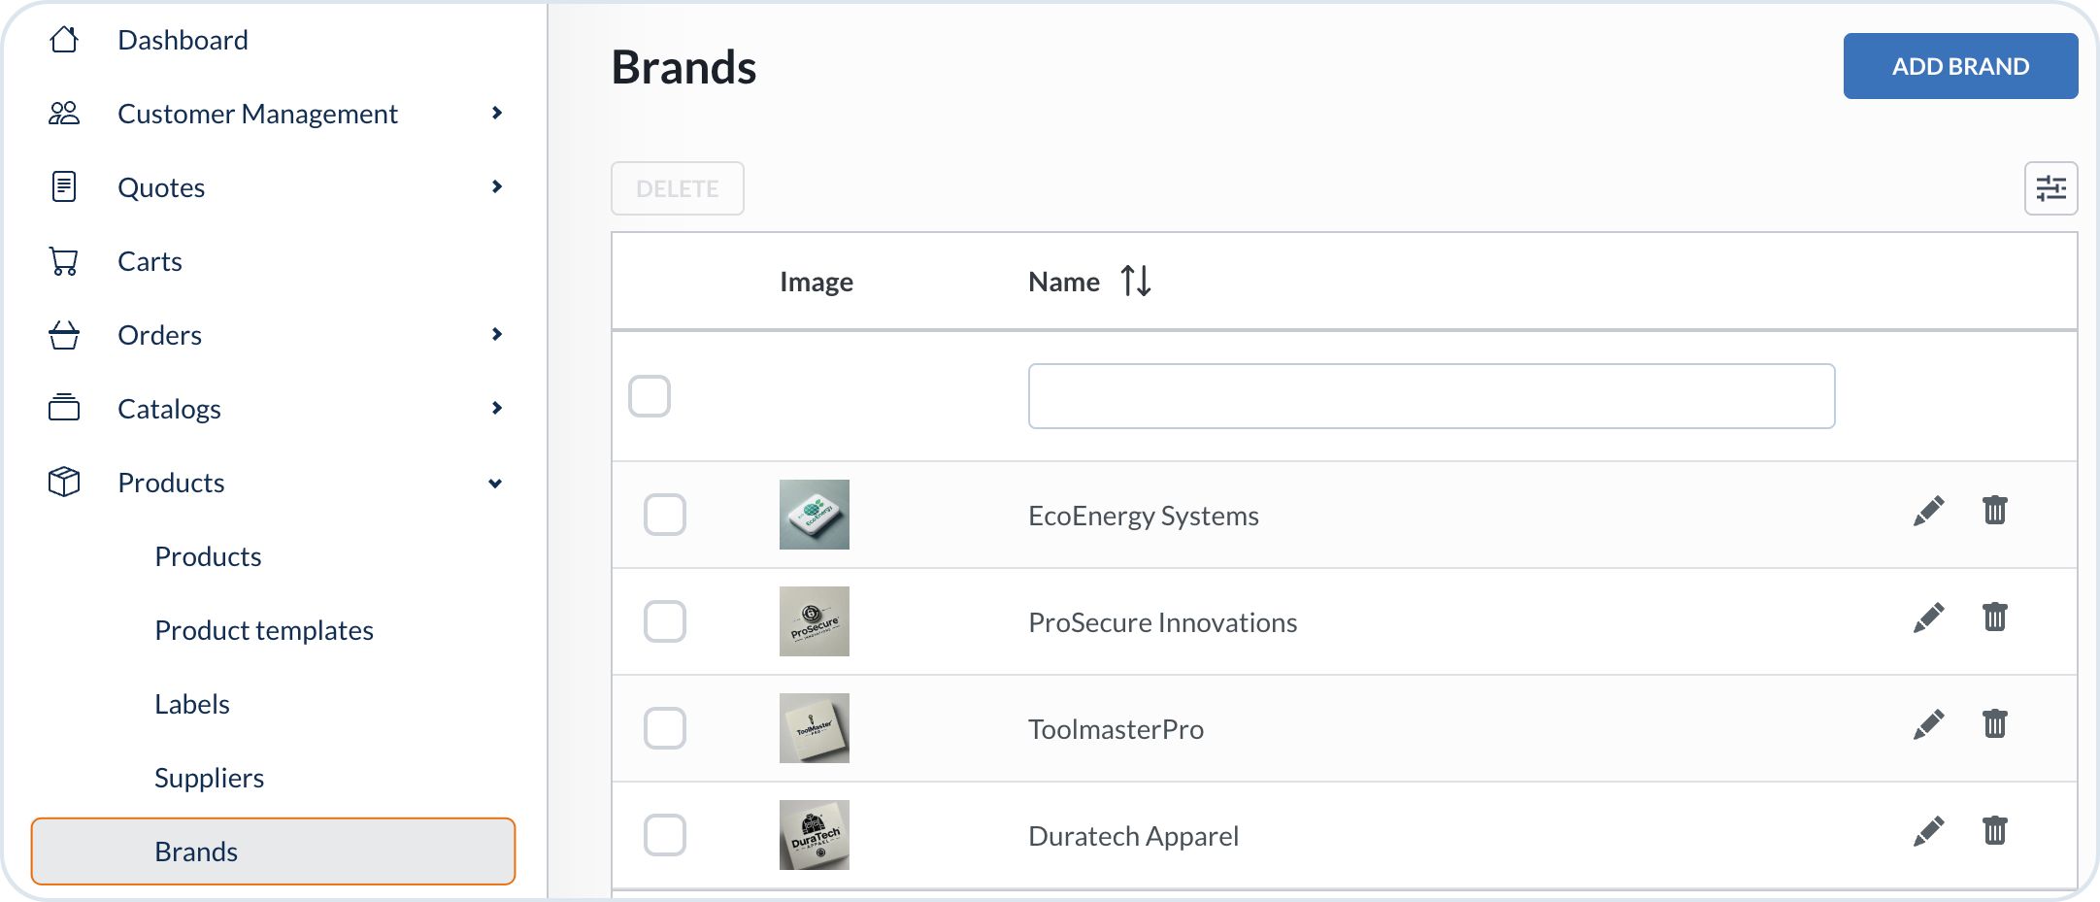
Task: Expand Customer Management submenu arrow
Action: click(x=497, y=113)
